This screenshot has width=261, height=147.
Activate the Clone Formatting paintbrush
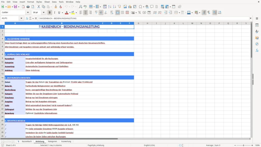click(x=56, y=7)
